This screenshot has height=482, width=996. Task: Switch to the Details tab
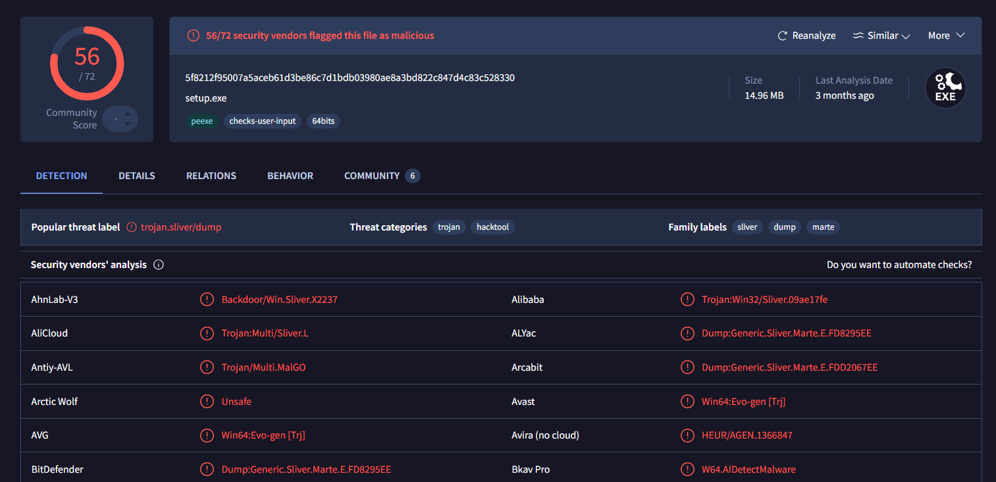pos(137,176)
